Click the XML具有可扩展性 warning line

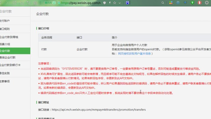(x=124, y=76)
